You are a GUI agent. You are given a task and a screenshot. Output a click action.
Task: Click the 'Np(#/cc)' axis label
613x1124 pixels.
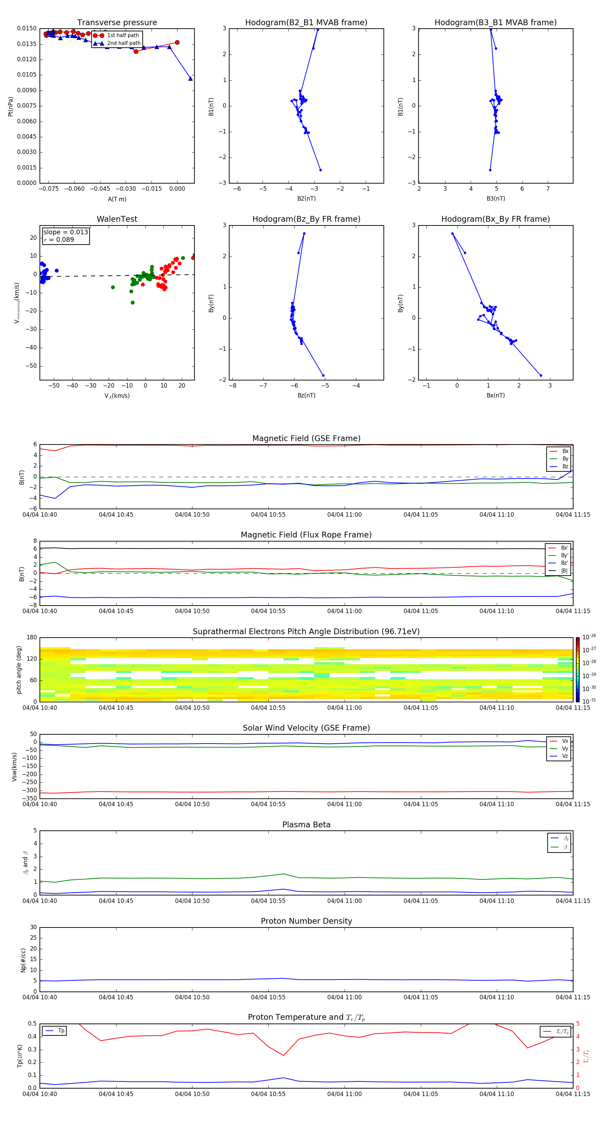point(23,960)
